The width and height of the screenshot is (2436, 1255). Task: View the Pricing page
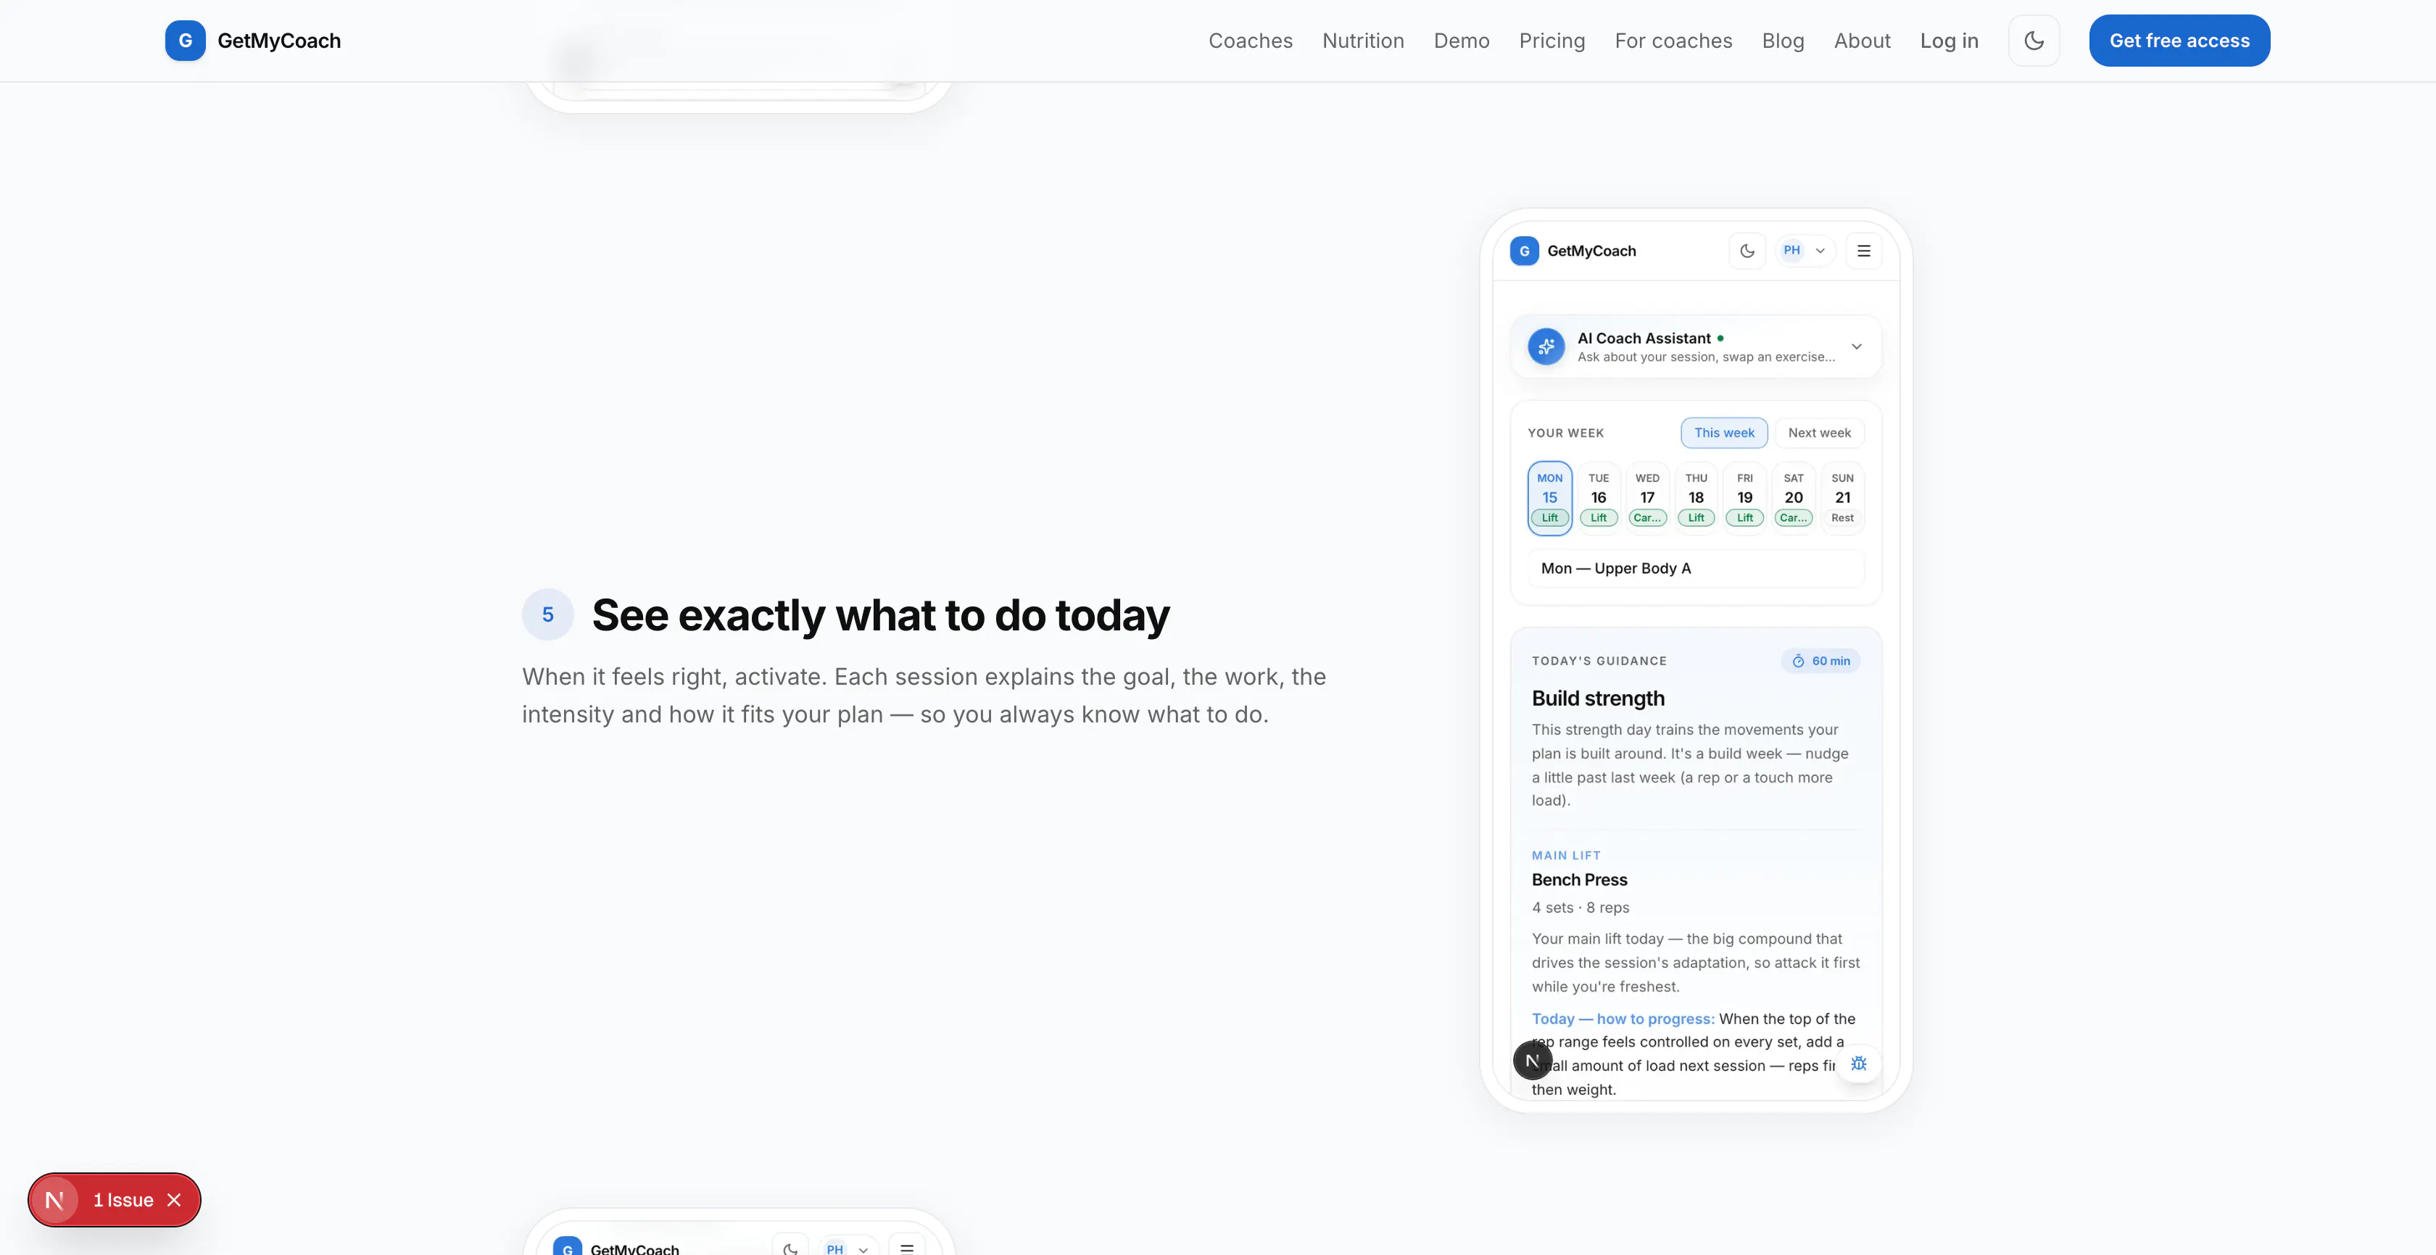(1551, 41)
